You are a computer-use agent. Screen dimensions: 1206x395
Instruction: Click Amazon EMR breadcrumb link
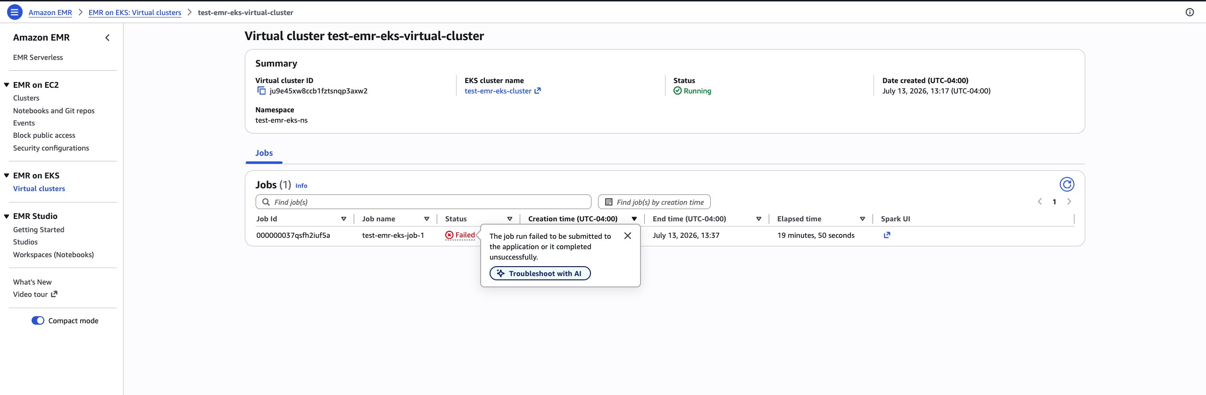(50, 13)
